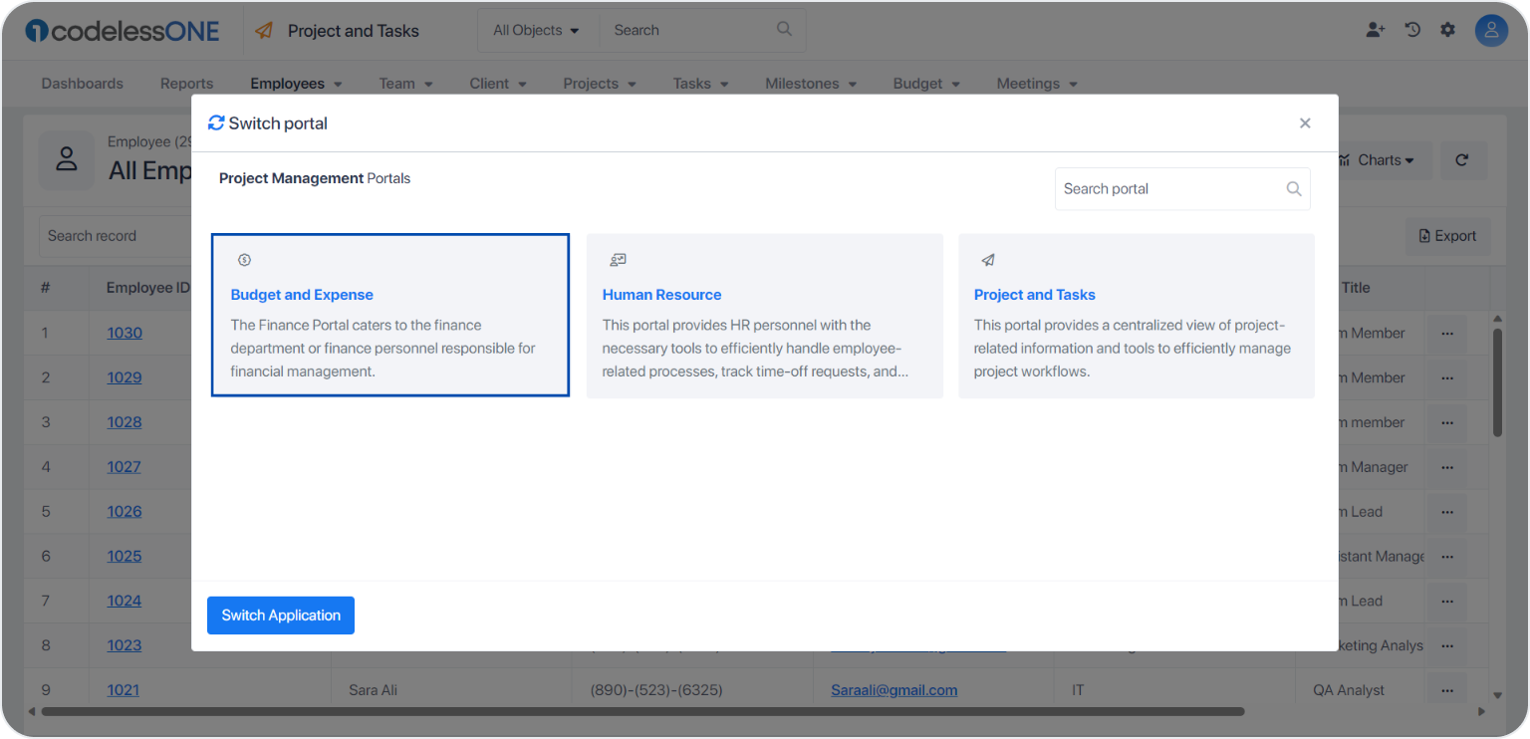Open the settings gear icon

coord(1447,30)
